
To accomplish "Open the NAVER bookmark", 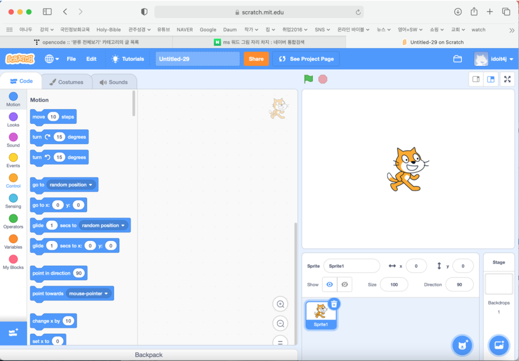I will click(x=185, y=29).
